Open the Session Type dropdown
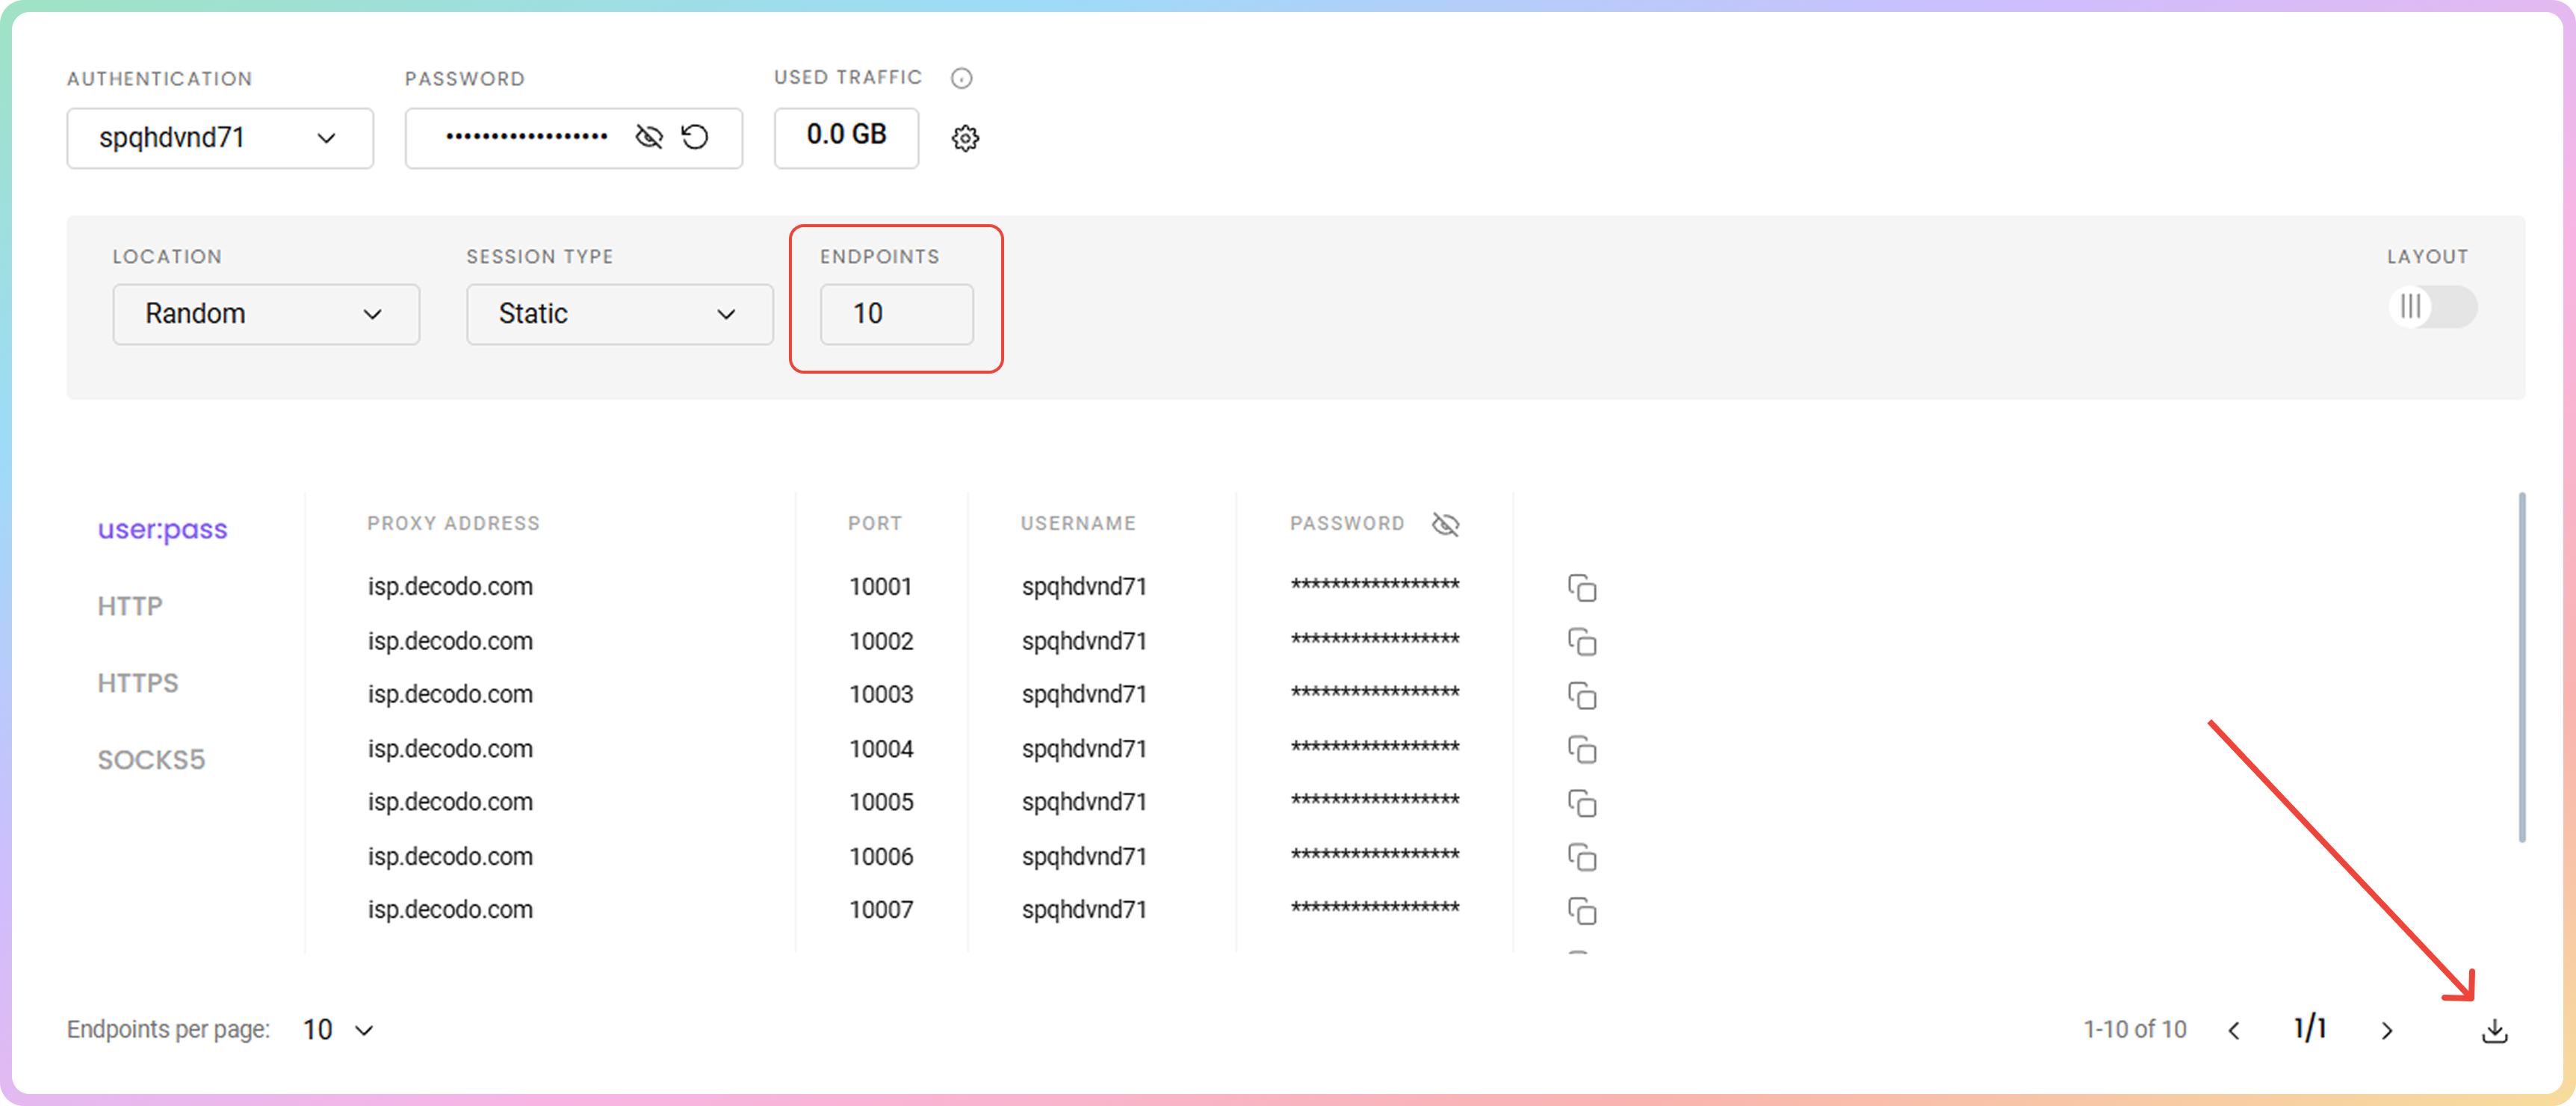This screenshot has width=2576, height=1106. pyautogui.click(x=619, y=314)
